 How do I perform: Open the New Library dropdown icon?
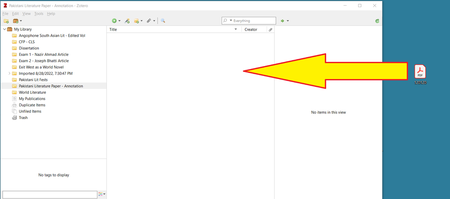point(17,21)
